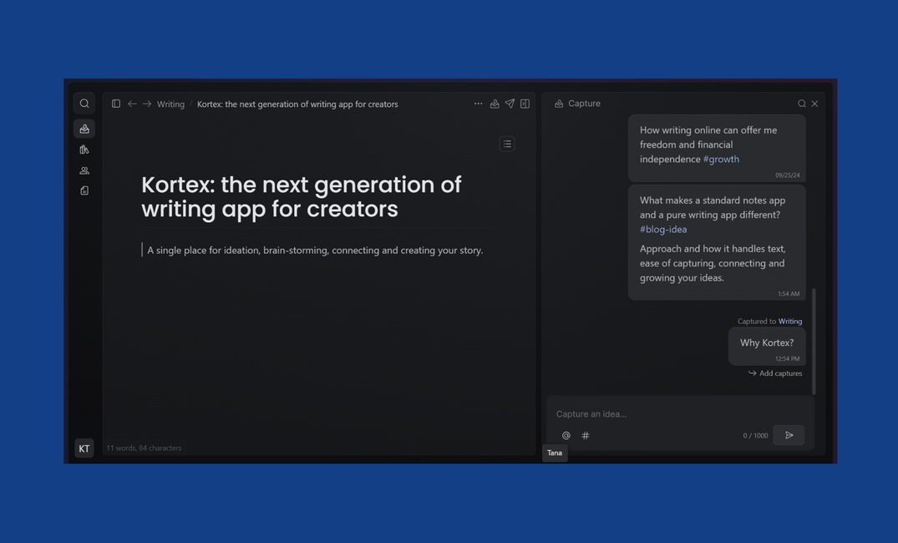
Task: Click the # tag icon
Action: tap(586, 435)
